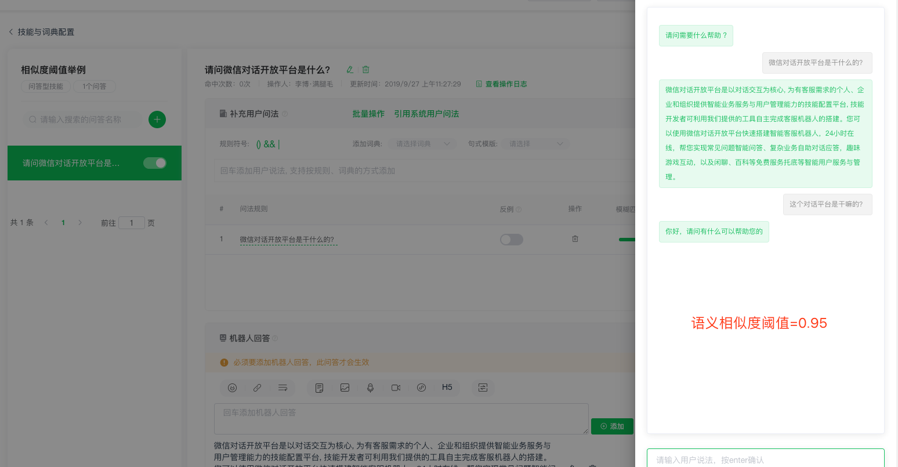
Task: Click user chat bubble 微信对话开放平台是干什么的?
Action: point(817,63)
